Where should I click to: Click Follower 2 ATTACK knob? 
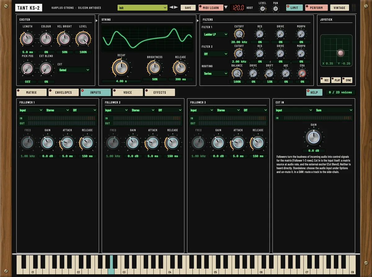pos(153,143)
